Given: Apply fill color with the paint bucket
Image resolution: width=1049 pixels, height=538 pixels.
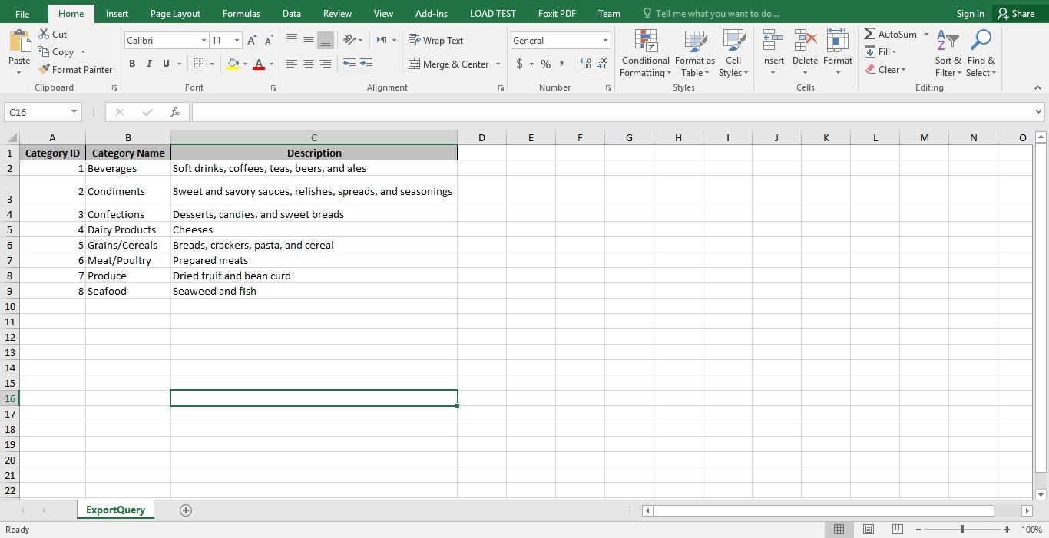Looking at the screenshot, I should tap(233, 64).
